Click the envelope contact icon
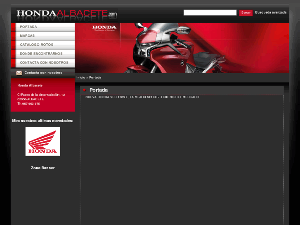This screenshot has height=225, width=300. pos(19,73)
